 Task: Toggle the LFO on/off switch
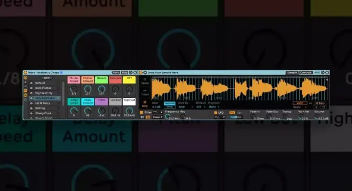click(x=216, y=112)
